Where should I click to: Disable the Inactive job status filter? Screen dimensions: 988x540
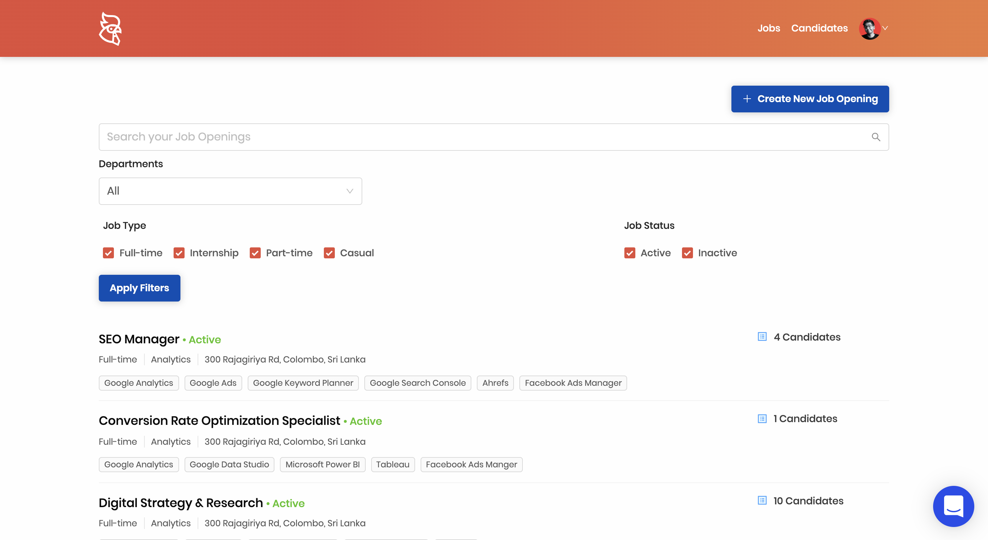(687, 253)
